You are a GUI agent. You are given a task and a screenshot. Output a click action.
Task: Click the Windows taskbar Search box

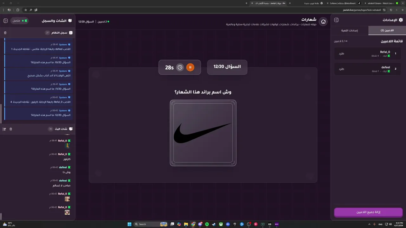(151, 224)
